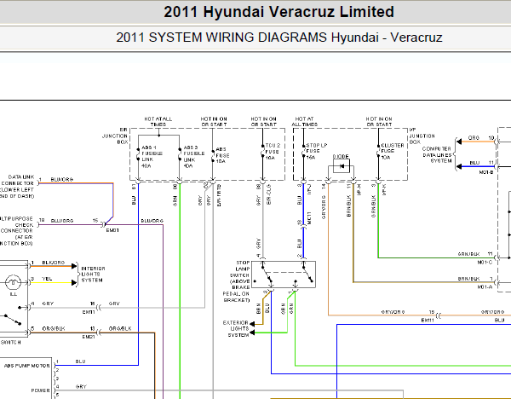Click the 'I/P-H' vertical label
The image size is (511, 399).
click(359, 189)
